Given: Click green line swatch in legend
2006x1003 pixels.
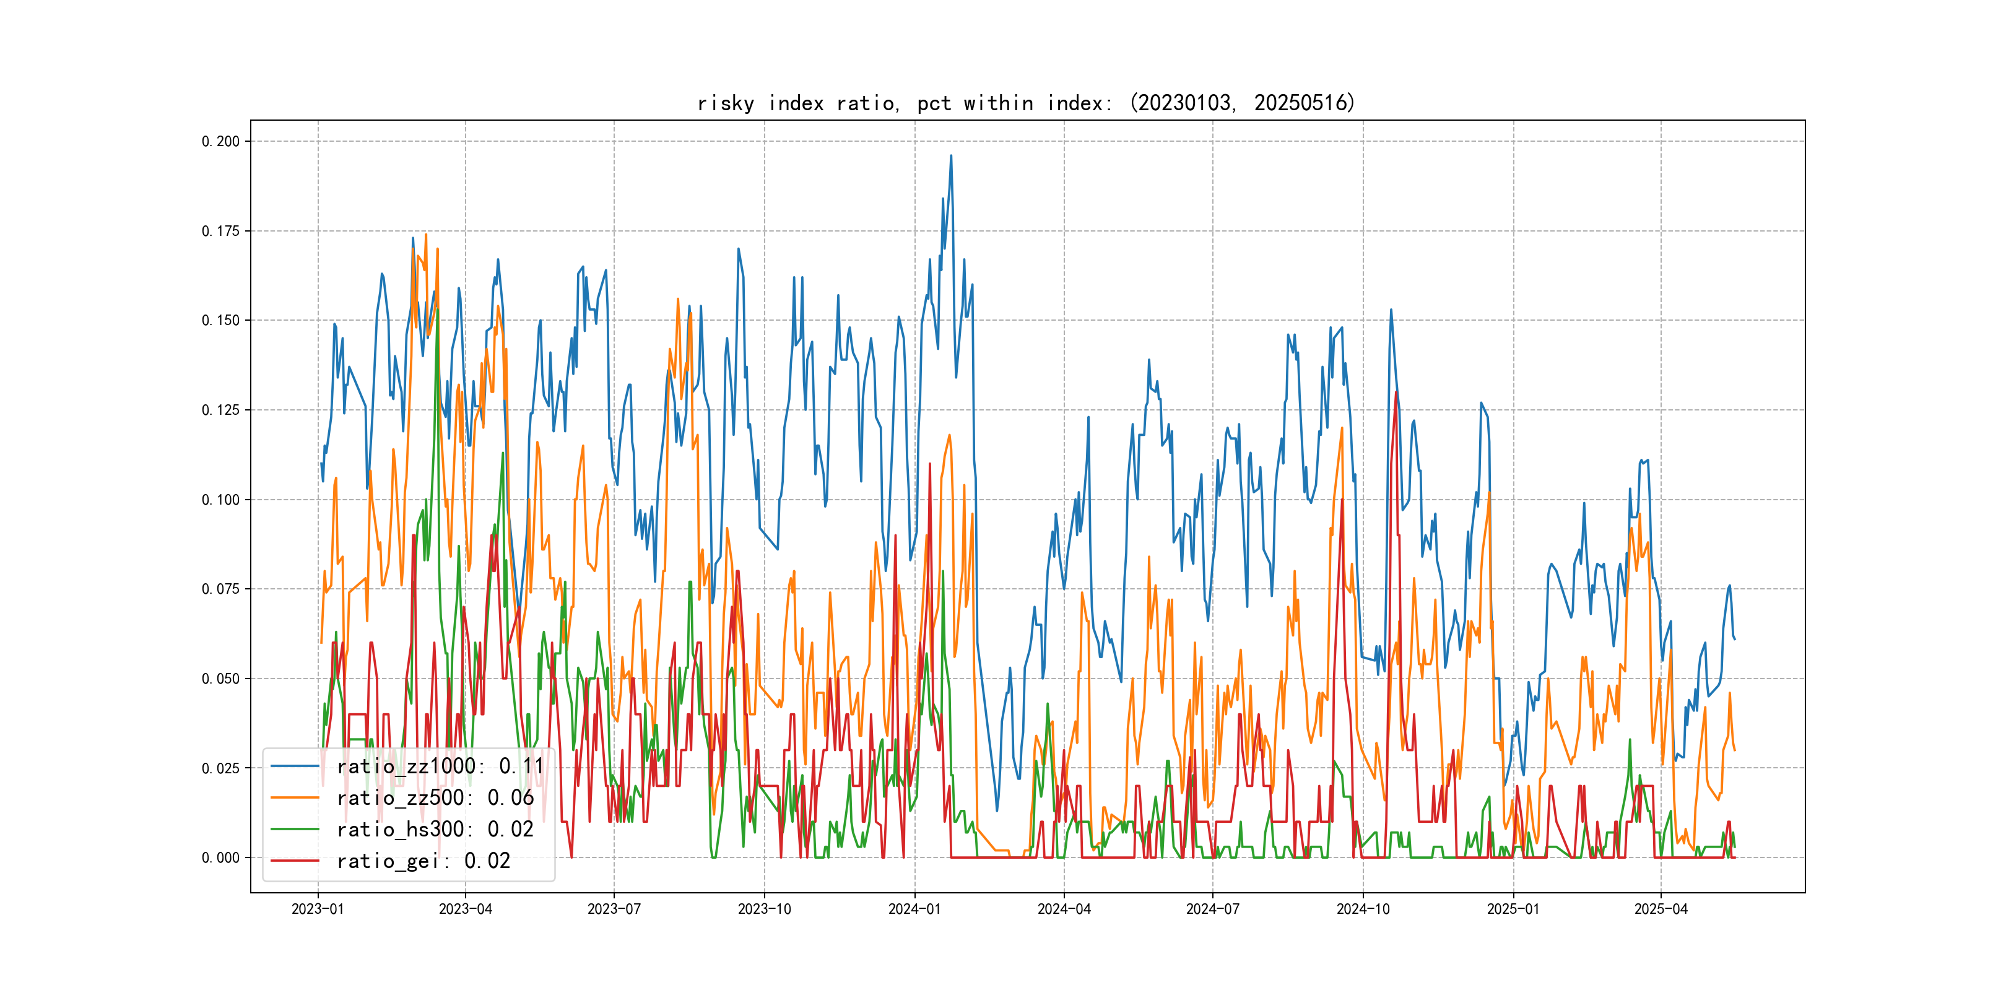Looking at the screenshot, I should pos(295,830).
